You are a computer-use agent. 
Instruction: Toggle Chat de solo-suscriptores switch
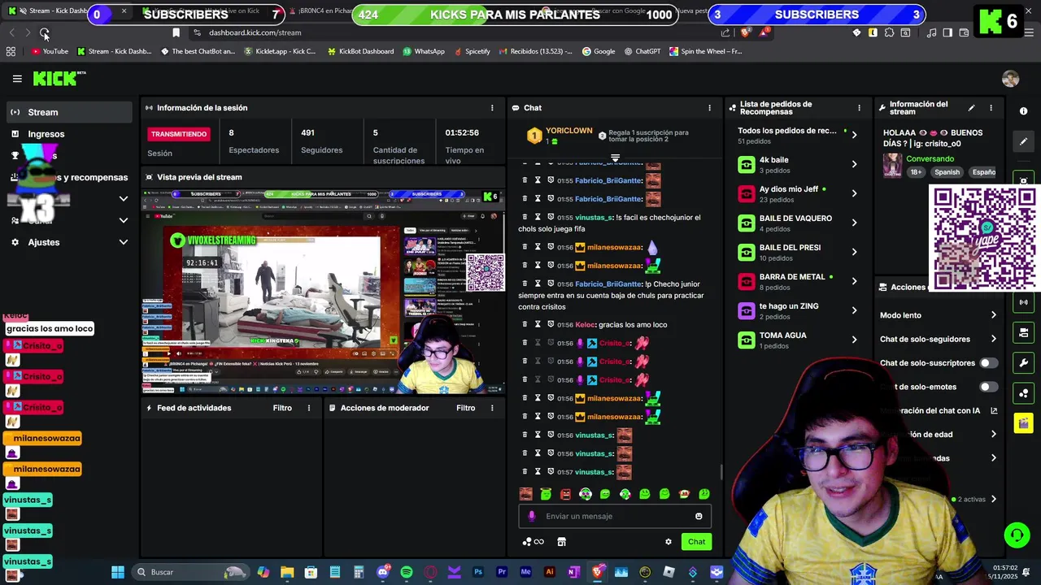point(988,363)
